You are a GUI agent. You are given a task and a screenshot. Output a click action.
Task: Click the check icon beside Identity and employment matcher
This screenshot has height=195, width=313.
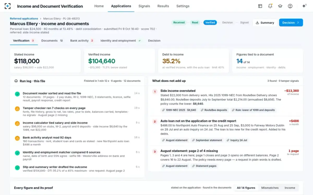click(17, 153)
